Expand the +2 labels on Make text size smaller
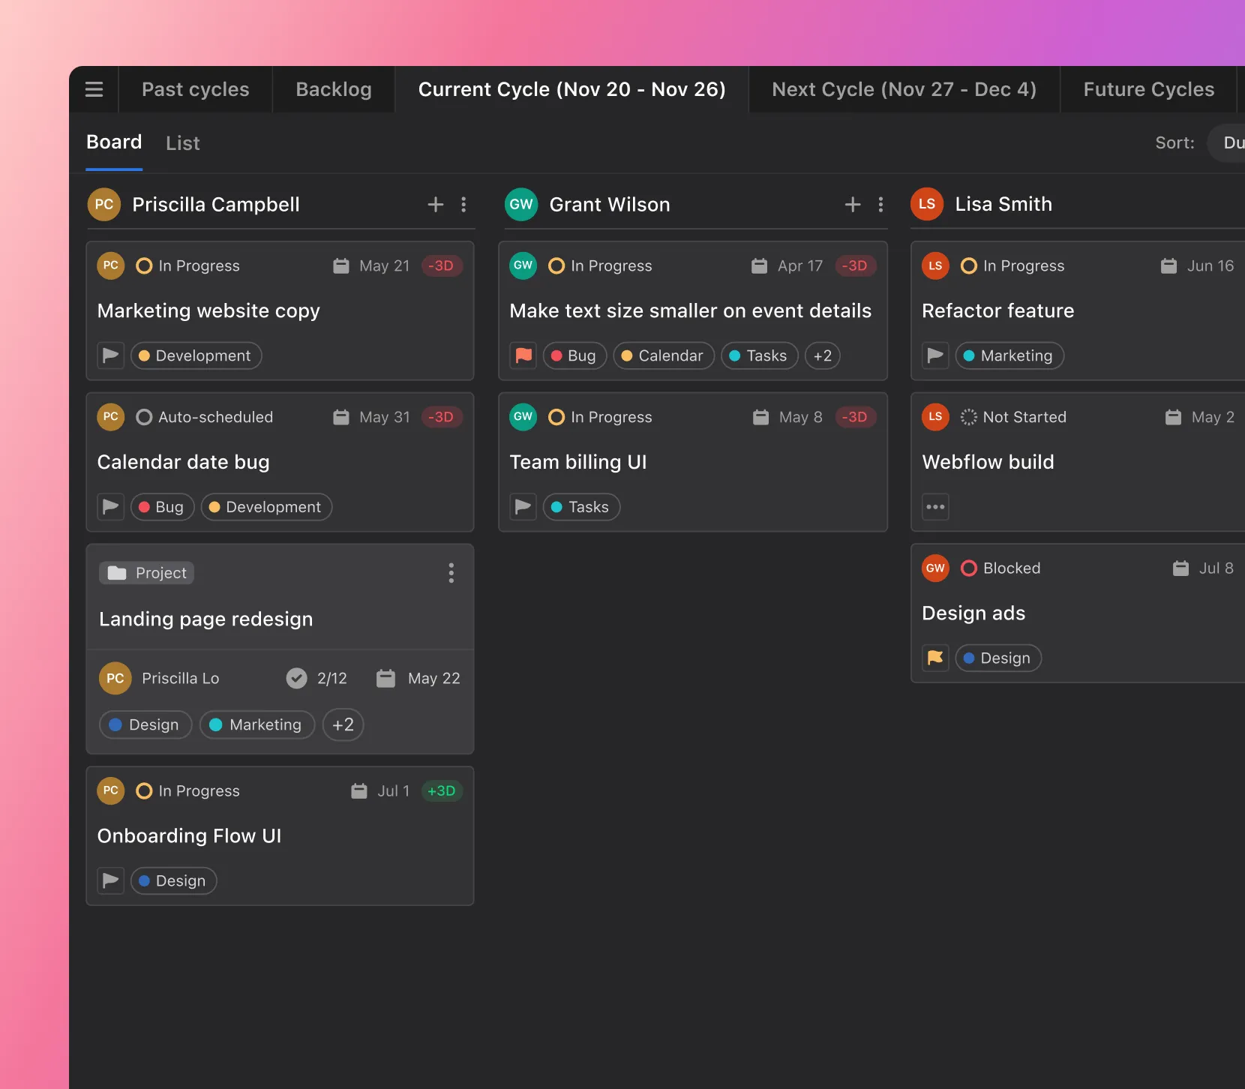The height and width of the screenshot is (1089, 1245). coord(822,355)
